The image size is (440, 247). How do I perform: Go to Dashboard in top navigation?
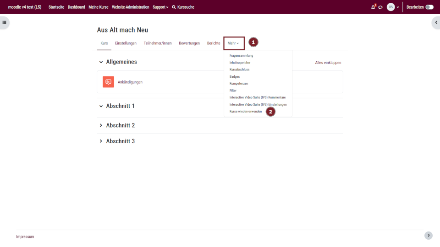coord(77,7)
